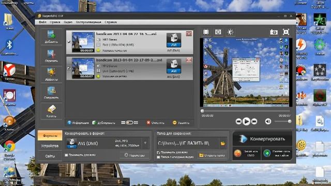Open the red plate-and-fork desktop icon
331x186 pixels.
(9, 98)
